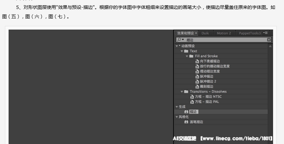Collapse the Text folder
Viewport: 284px width, 144px height.
click(182, 51)
